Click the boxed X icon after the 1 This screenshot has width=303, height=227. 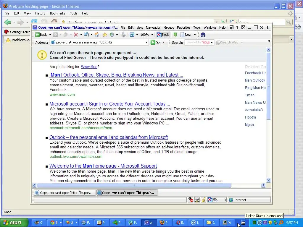(x=244, y=27)
